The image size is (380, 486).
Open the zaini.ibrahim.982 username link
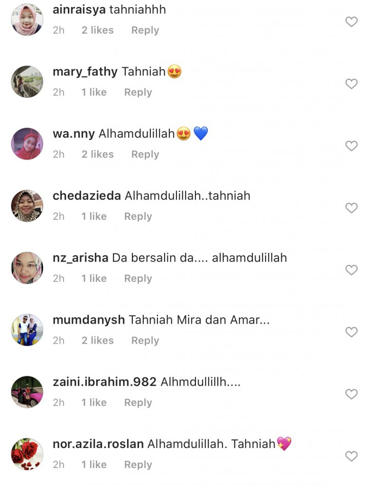coord(104,382)
